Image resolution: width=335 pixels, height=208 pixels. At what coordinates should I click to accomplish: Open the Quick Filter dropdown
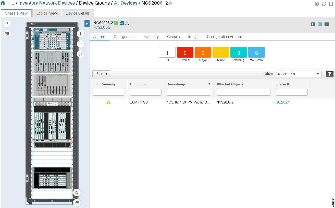point(298,74)
